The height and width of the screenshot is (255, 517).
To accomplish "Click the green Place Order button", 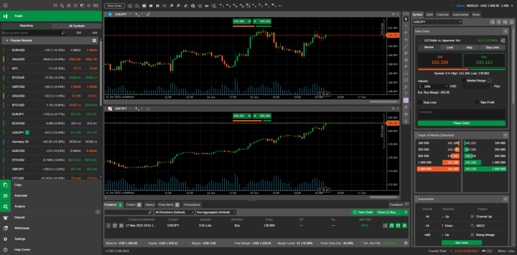I will point(461,123).
